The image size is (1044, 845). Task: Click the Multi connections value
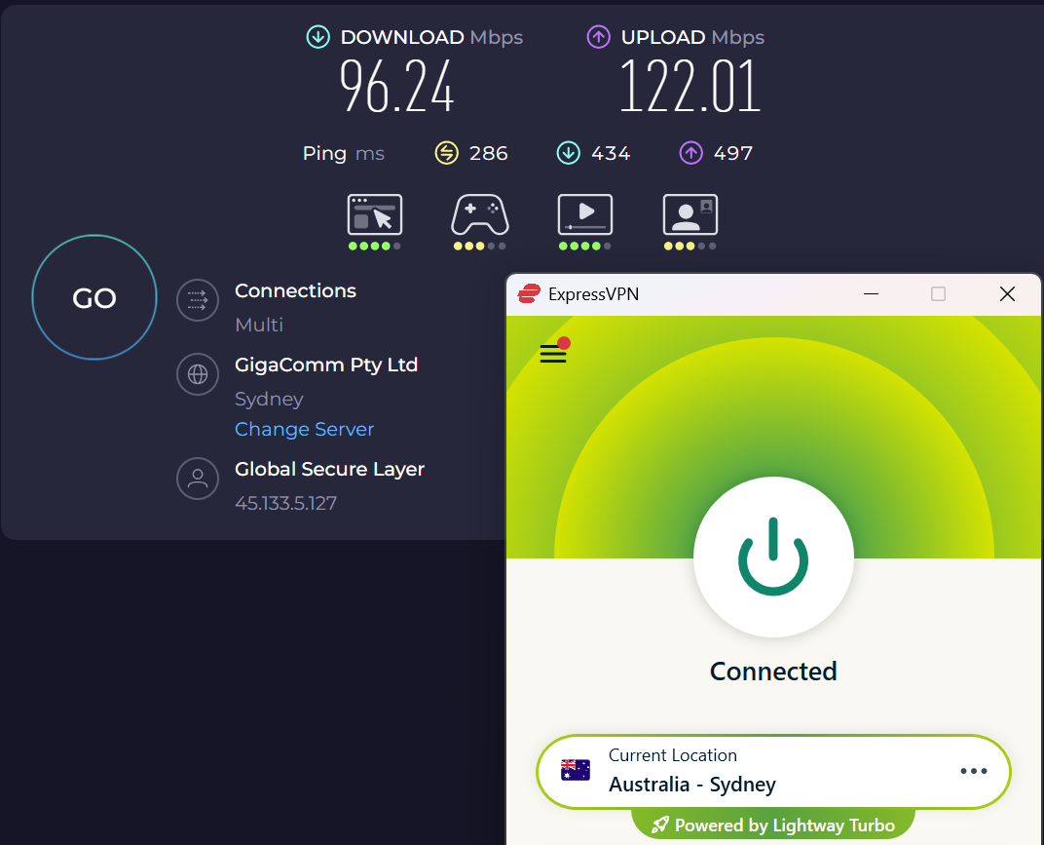coord(259,325)
